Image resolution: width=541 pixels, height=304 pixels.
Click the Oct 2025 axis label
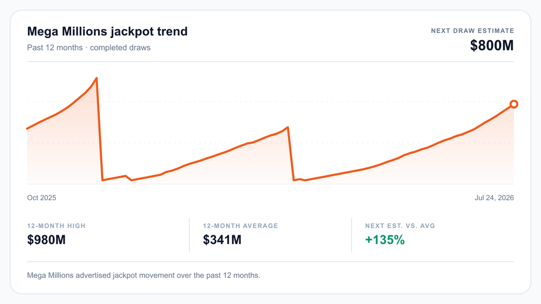[x=41, y=198]
